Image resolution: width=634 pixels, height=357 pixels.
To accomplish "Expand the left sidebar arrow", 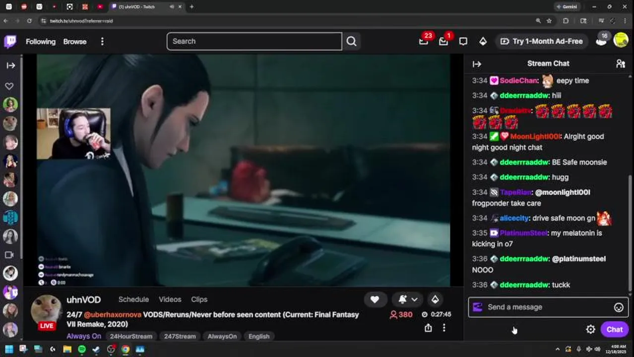I will point(10,65).
